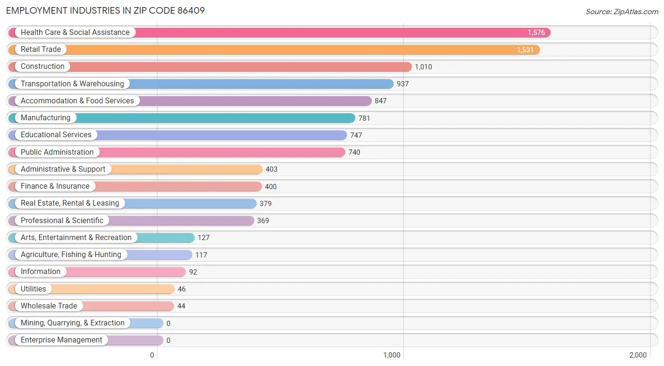Select the Real Estate, Rental & Leasing label
The image size is (664, 366).
(x=70, y=203)
